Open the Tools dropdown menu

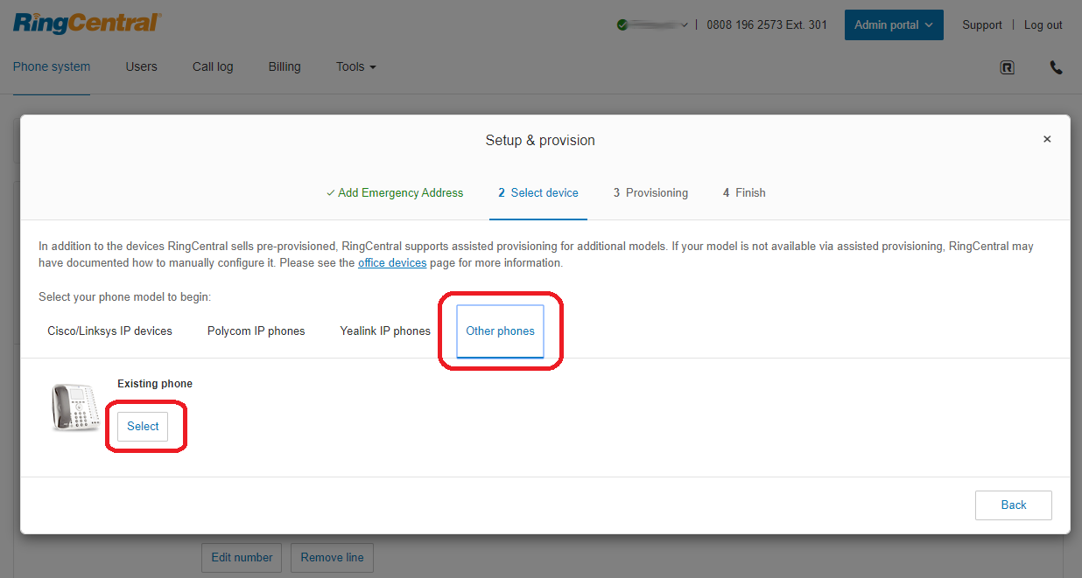355,66
